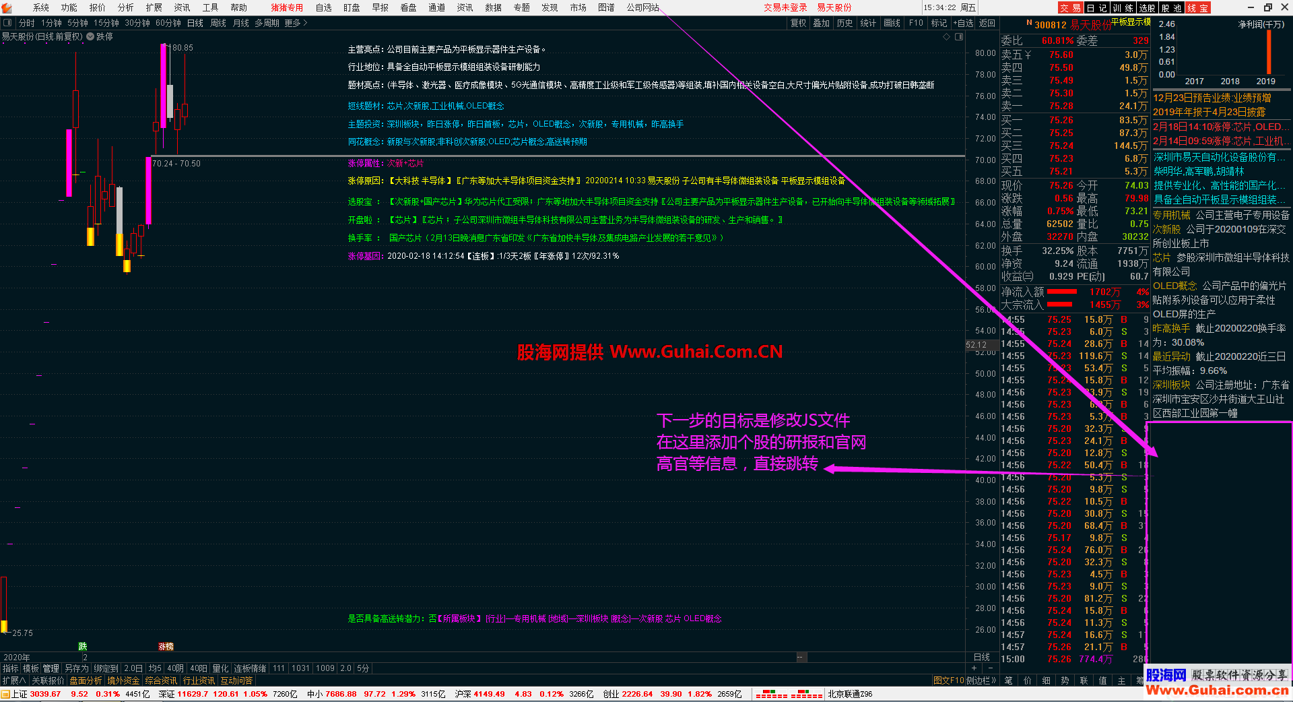Screen dimensions: 1293x702
Task: Switch chart to 15分钟 period
Action: pyautogui.click(x=106, y=23)
